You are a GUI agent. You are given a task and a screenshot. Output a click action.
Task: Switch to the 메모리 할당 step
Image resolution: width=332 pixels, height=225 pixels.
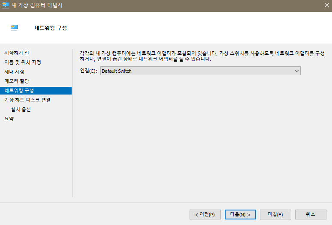pyautogui.click(x=17, y=81)
